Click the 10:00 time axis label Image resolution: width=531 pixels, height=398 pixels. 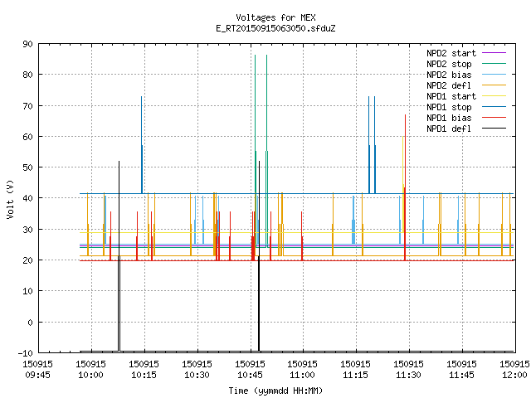[90, 375]
